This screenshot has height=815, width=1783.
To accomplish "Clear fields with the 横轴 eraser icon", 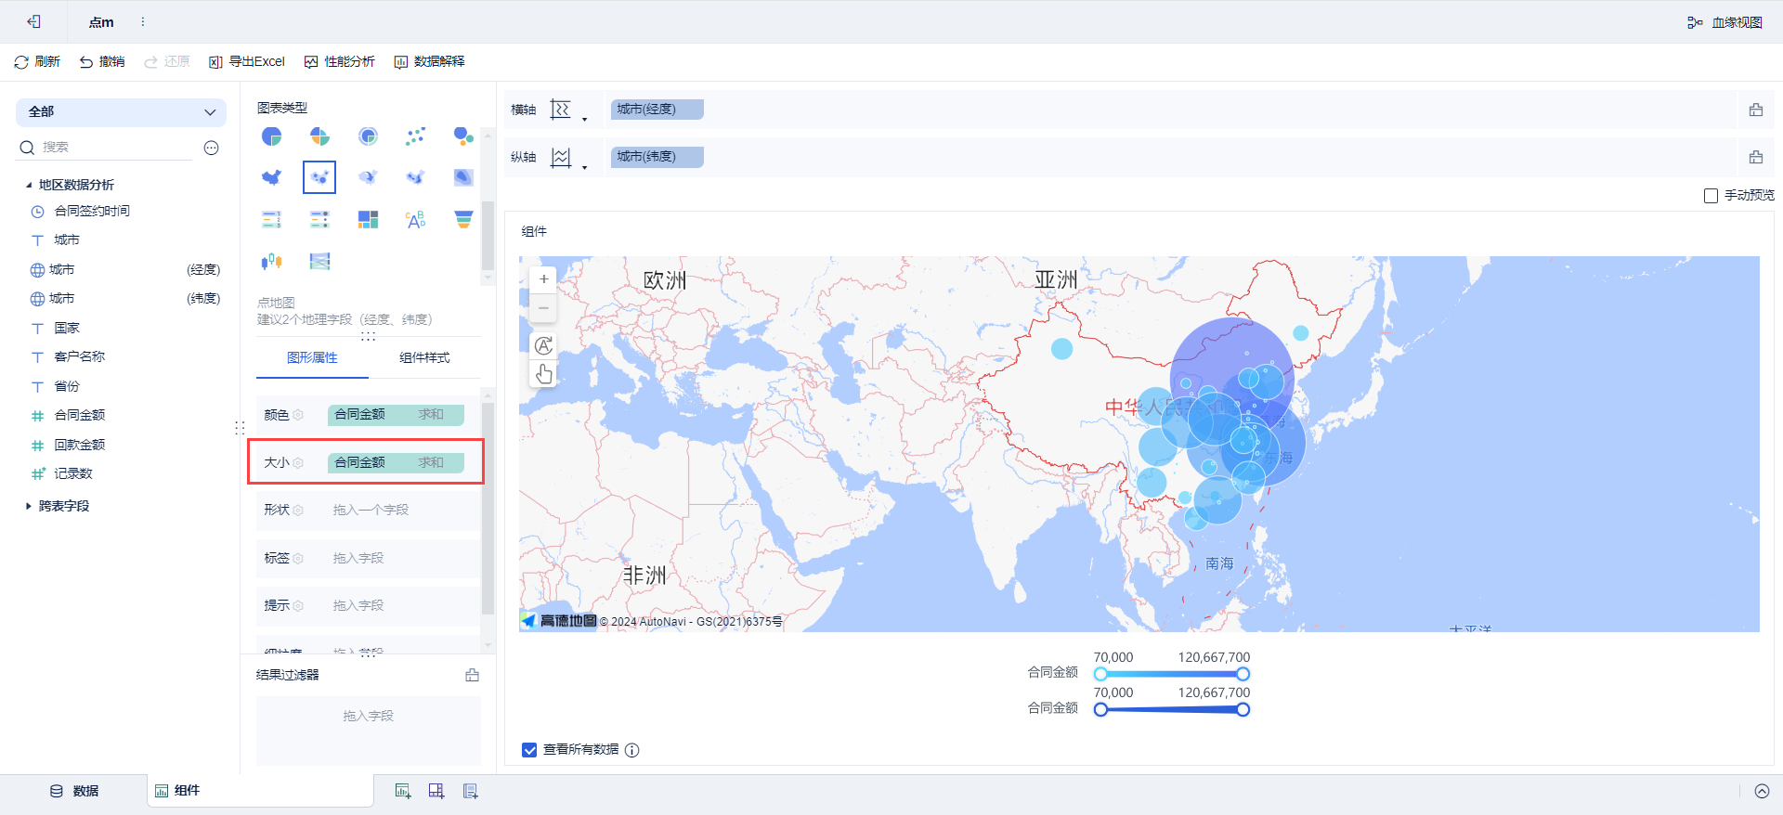I will pos(1755,110).
